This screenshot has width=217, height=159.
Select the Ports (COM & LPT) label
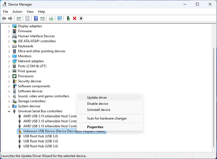click(x=32, y=66)
